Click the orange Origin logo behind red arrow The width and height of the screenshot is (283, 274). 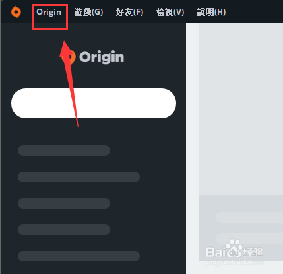(x=69, y=57)
